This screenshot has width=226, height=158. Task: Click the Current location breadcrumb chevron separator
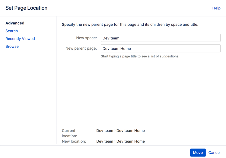115,131
